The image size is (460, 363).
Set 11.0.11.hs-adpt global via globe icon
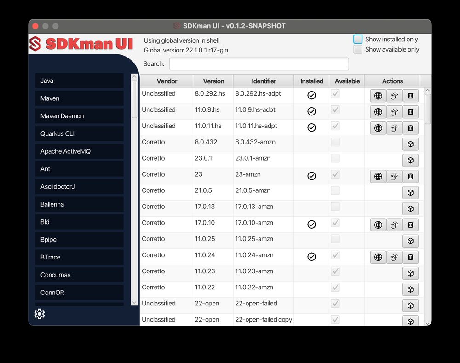click(378, 128)
